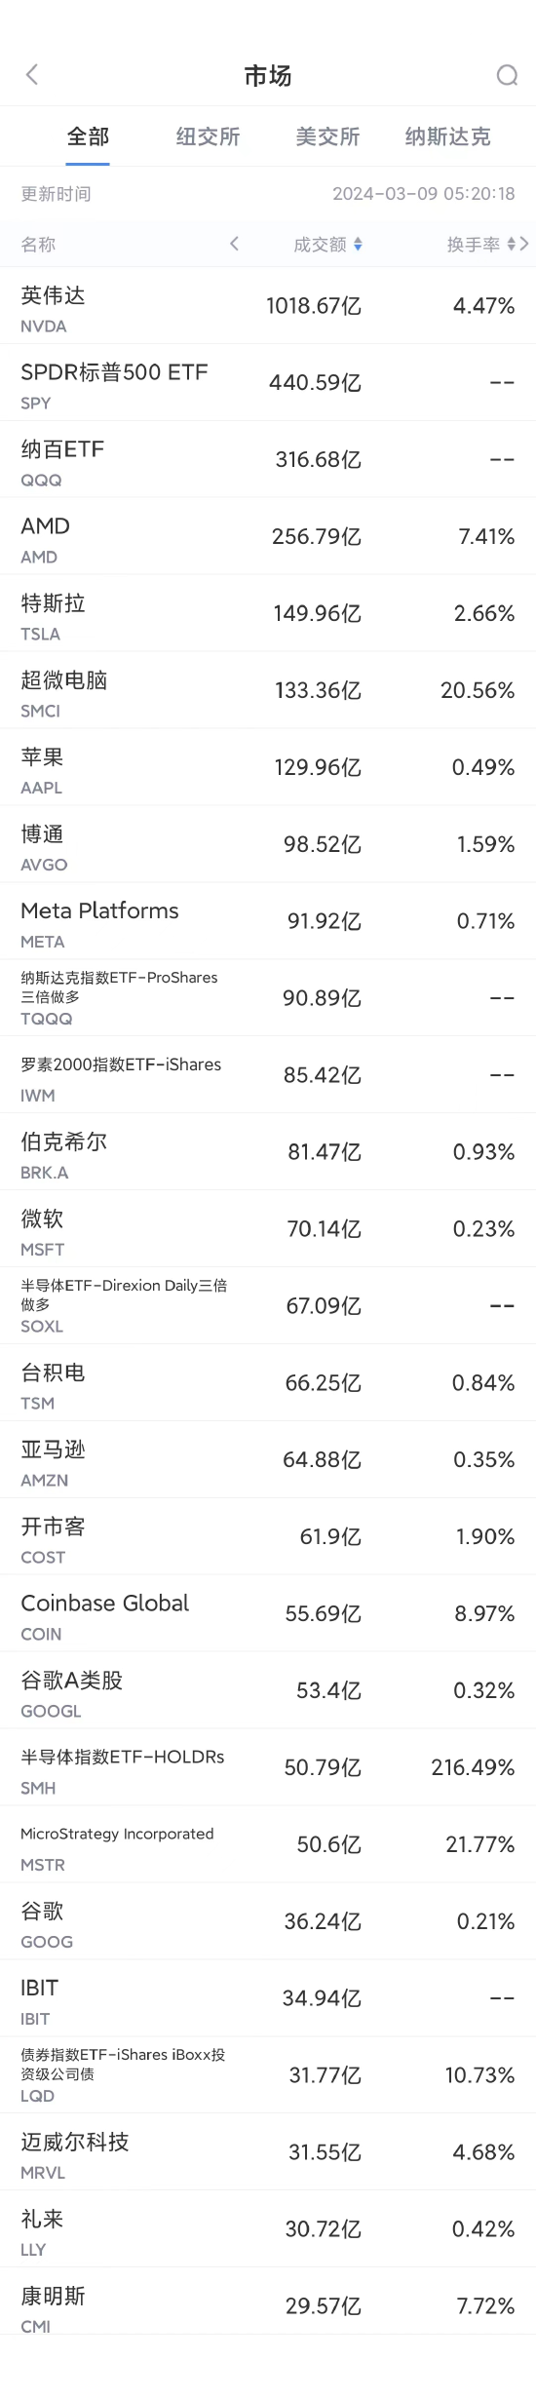Switch to the 纽交所 tab
This screenshot has width=536, height=2398.
(208, 136)
